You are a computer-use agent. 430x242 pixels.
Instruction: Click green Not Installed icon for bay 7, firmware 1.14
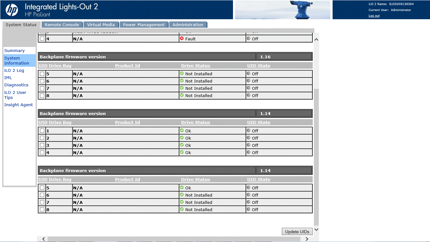[x=182, y=202]
